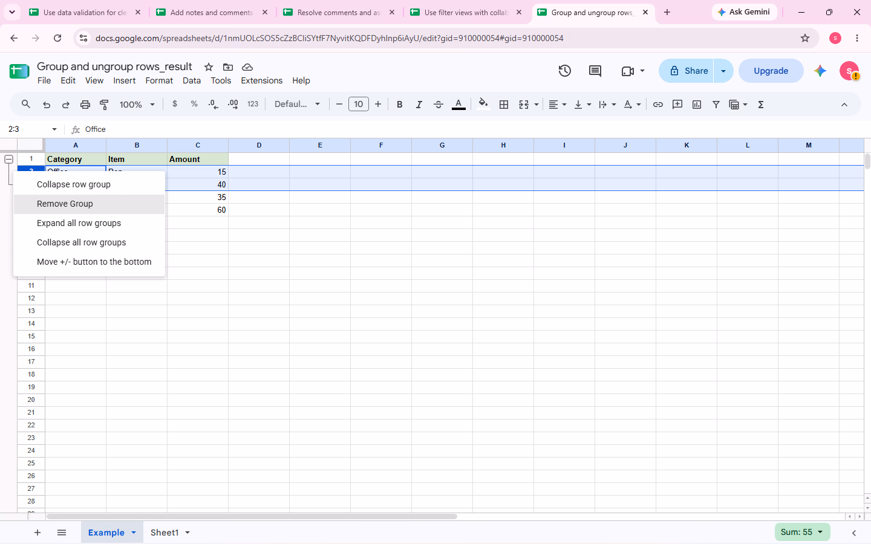The image size is (871, 544).
Task: Open the Data menu
Action: click(x=192, y=80)
